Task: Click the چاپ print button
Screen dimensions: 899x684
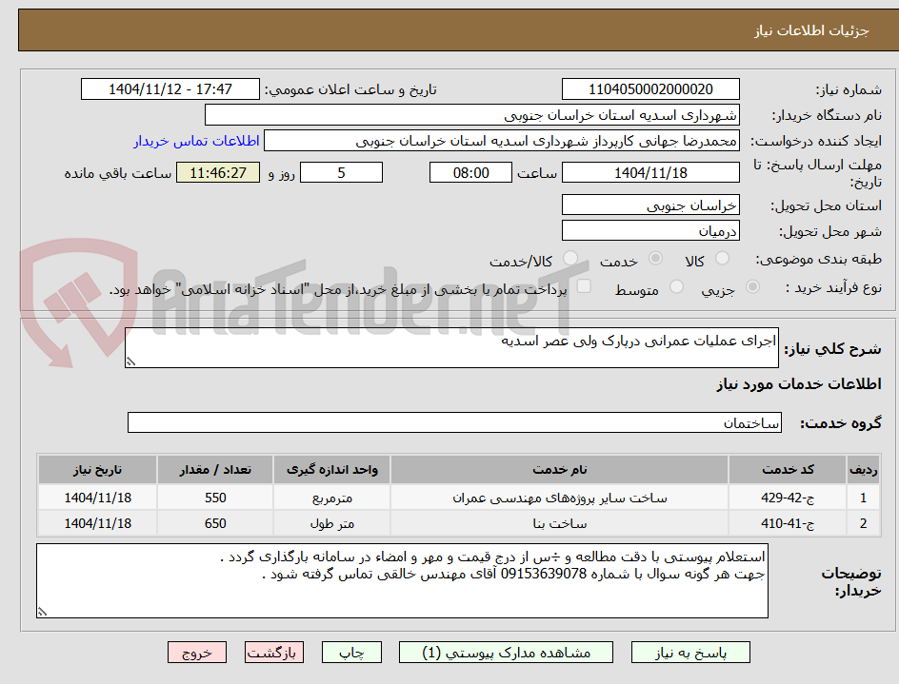Action: pyautogui.click(x=351, y=653)
